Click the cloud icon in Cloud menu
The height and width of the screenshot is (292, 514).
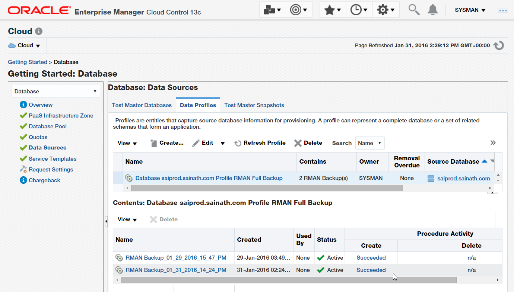pos(12,45)
